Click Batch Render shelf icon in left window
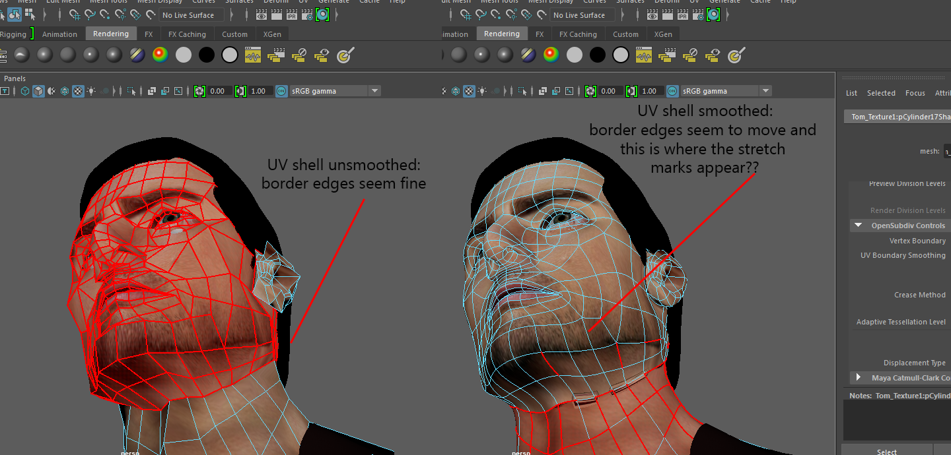 pos(276,55)
